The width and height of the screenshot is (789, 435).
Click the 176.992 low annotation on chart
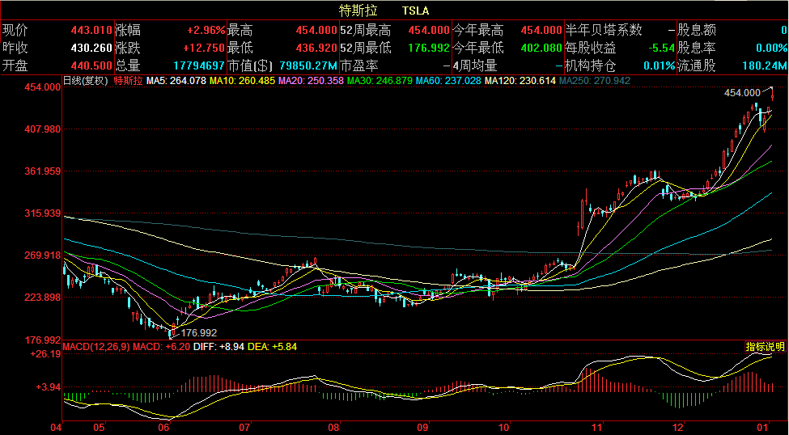[x=199, y=332]
